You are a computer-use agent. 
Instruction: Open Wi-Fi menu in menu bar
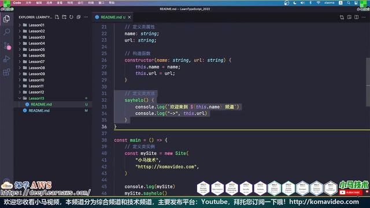point(319,3)
